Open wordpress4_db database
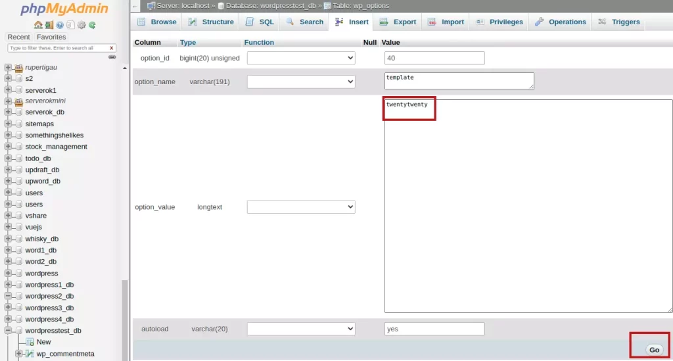Viewport: 673px width, 361px height. (49, 320)
